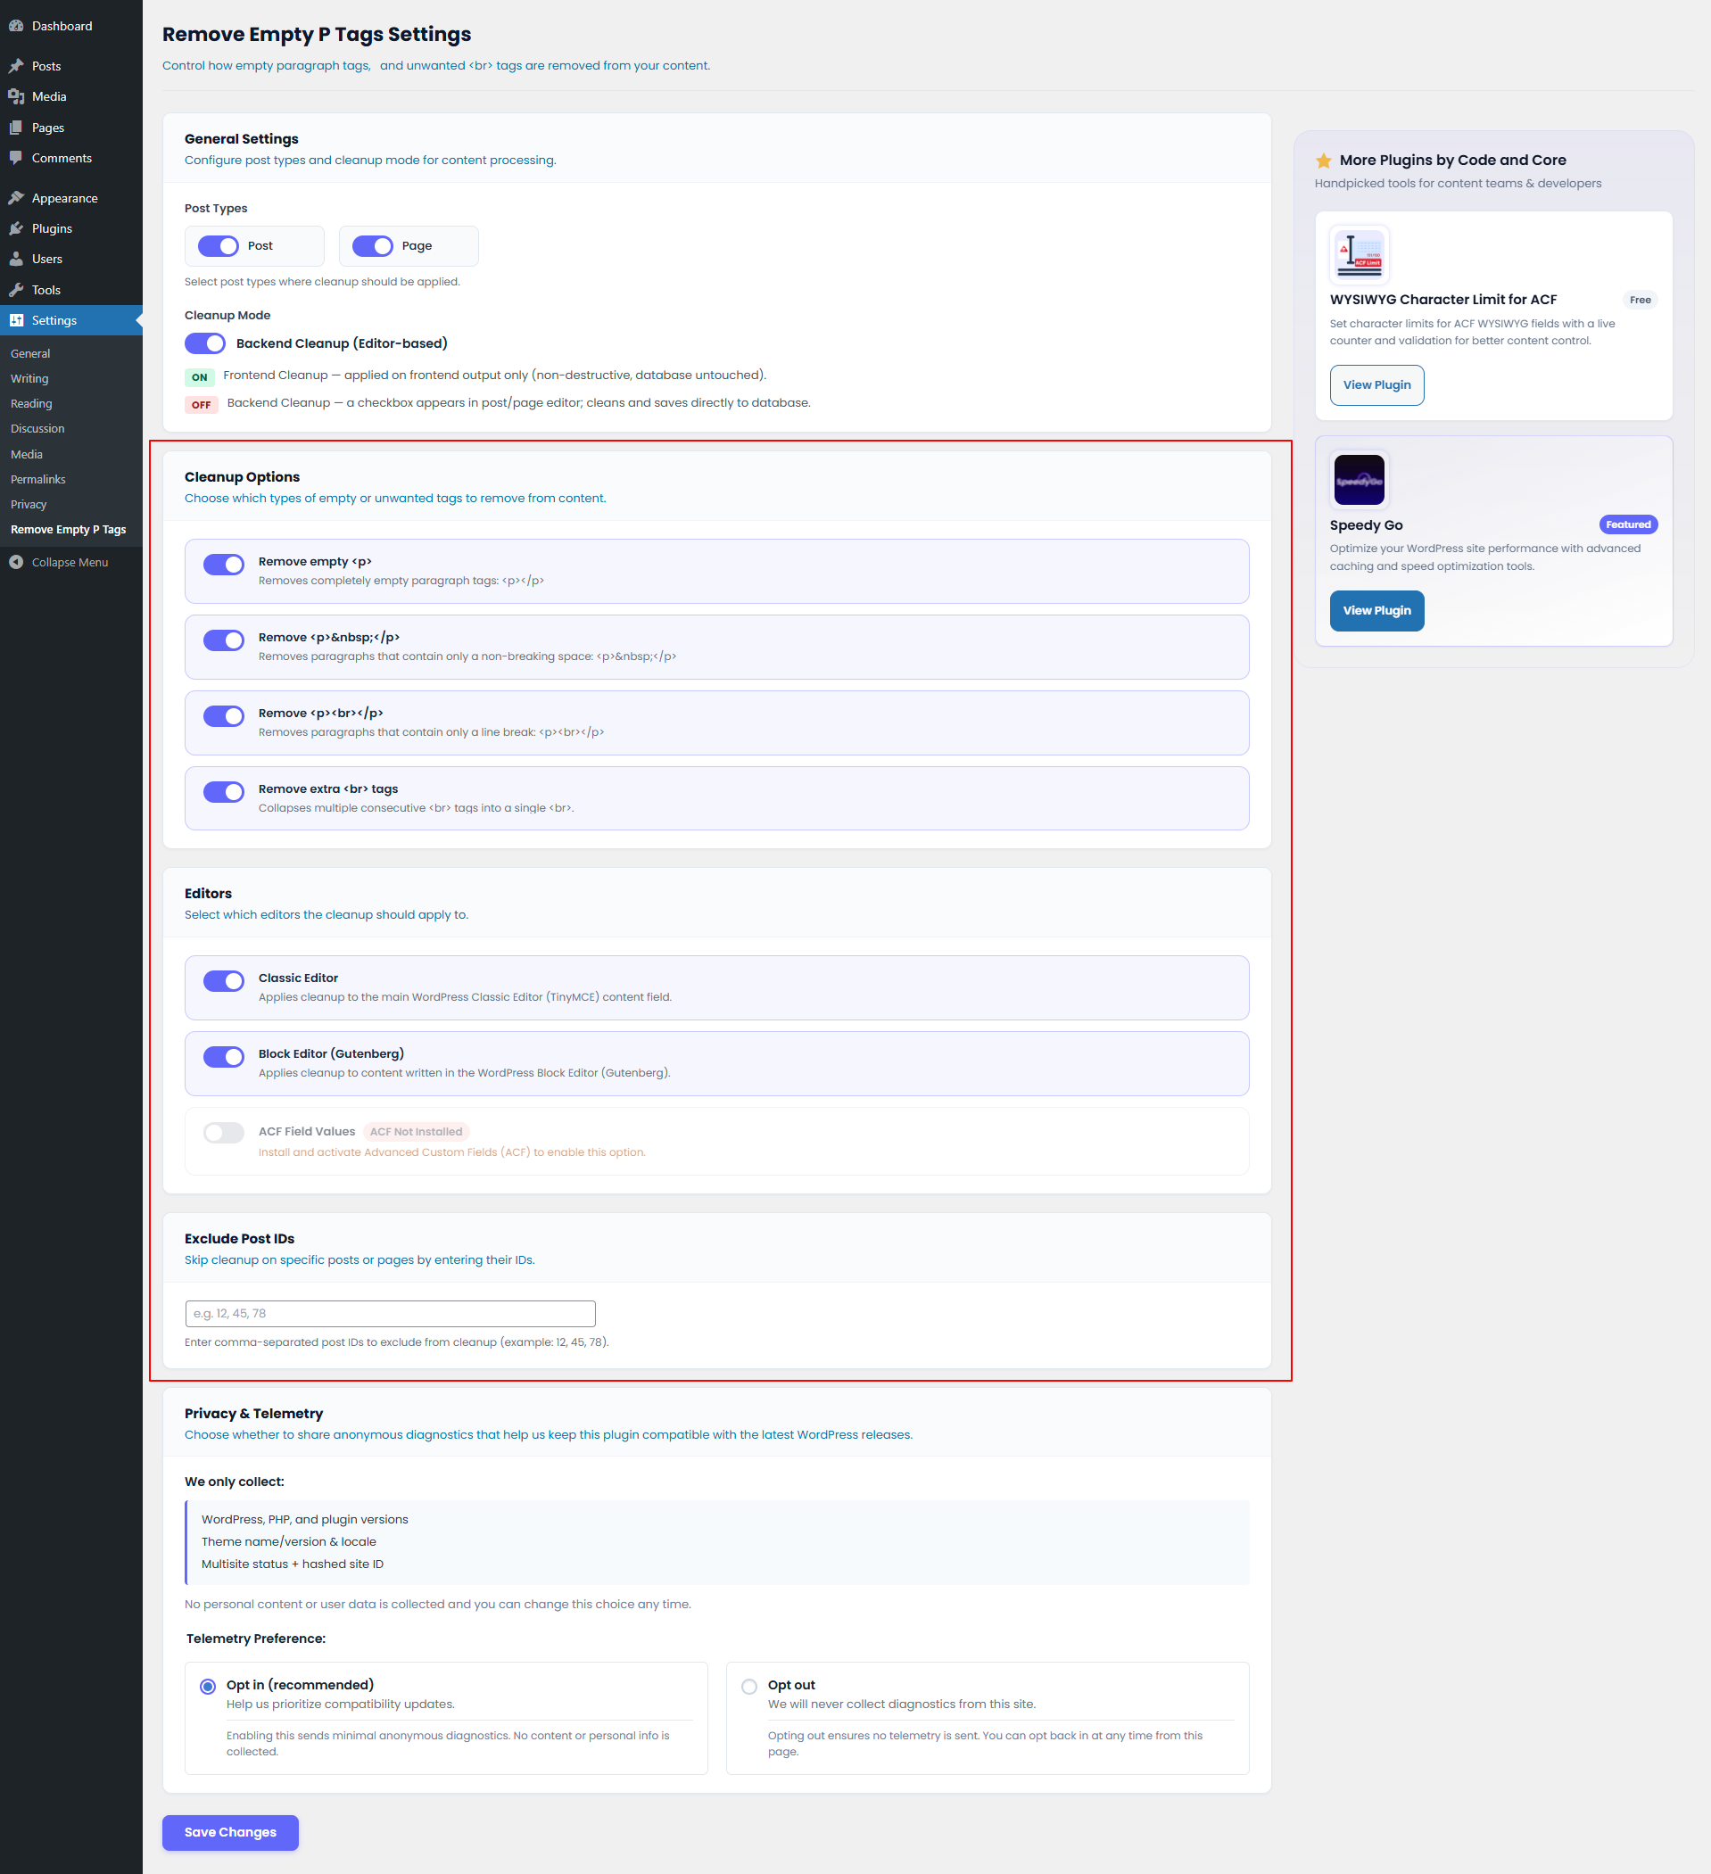Click the Featured badge on Speedy Go
This screenshot has width=1711, height=1874.
point(1627,525)
